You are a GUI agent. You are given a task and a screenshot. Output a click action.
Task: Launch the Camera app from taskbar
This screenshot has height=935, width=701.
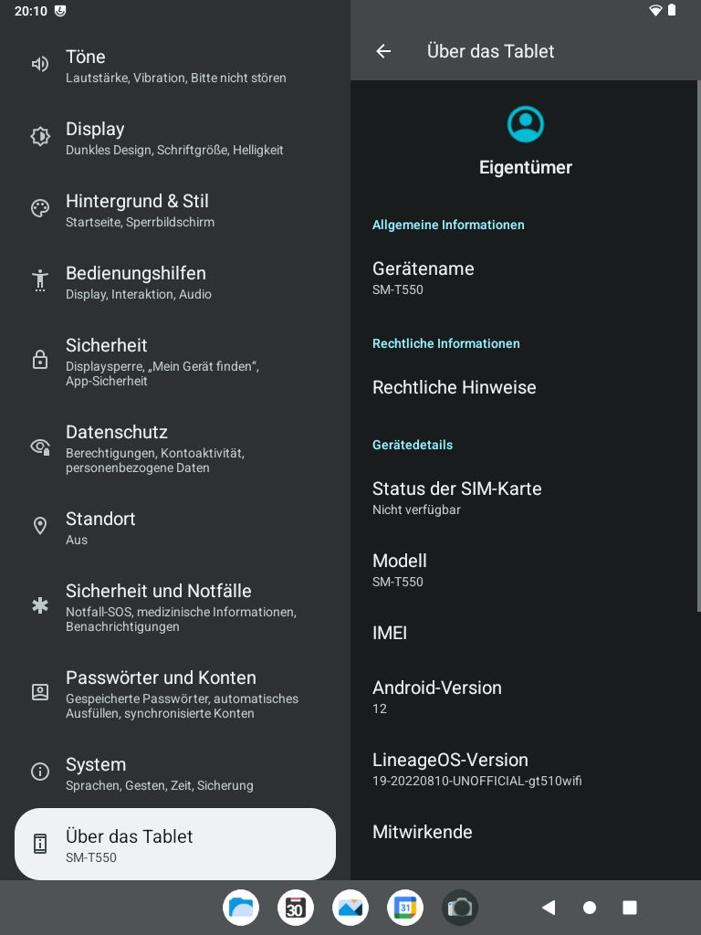460,908
